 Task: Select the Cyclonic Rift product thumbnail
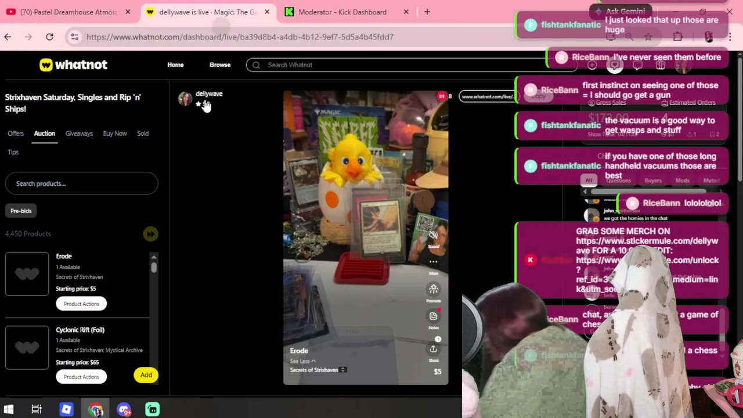click(27, 347)
